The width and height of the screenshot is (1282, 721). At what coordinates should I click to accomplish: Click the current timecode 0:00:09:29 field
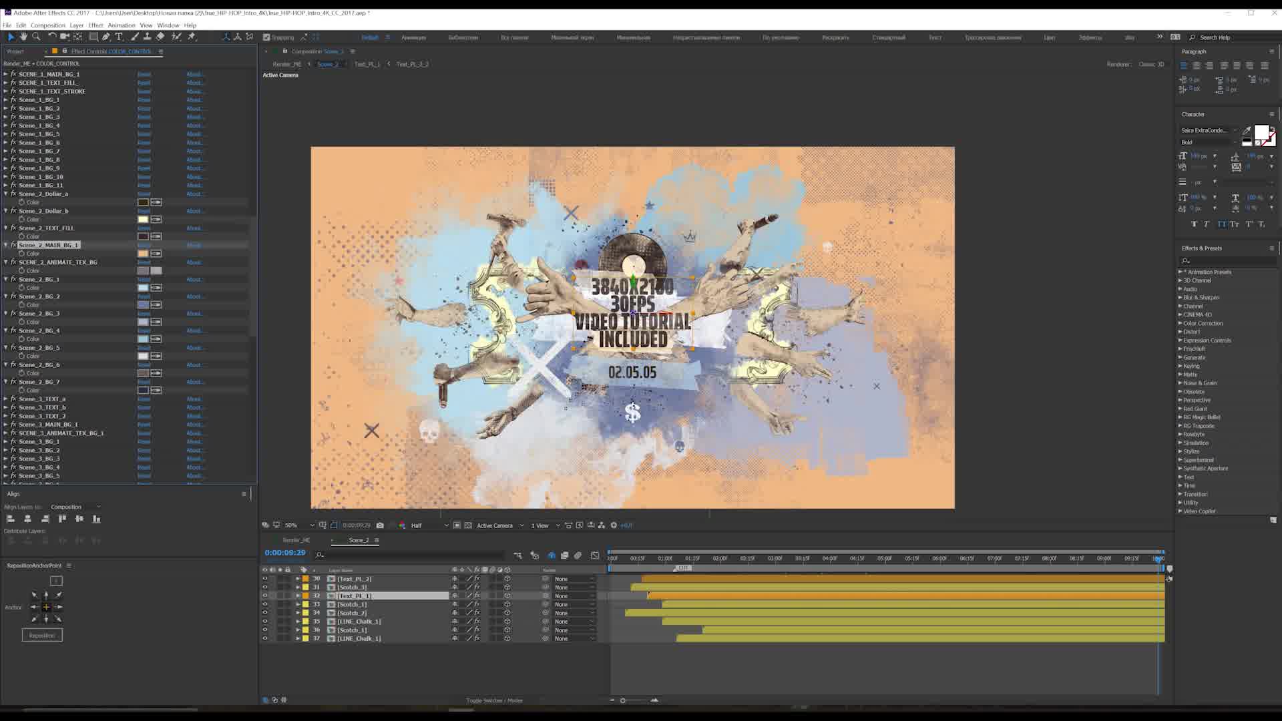pos(285,553)
